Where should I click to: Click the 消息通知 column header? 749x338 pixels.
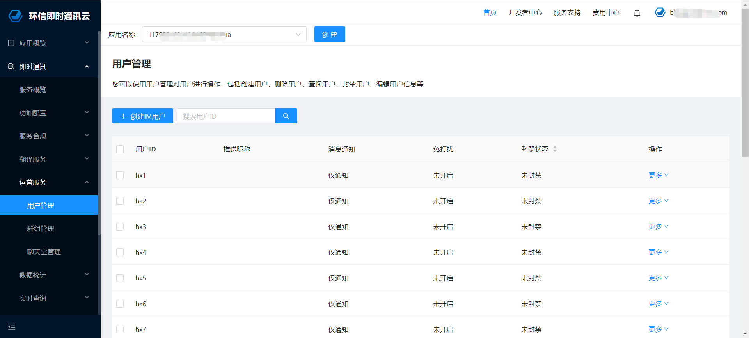[x=342, y=149]
